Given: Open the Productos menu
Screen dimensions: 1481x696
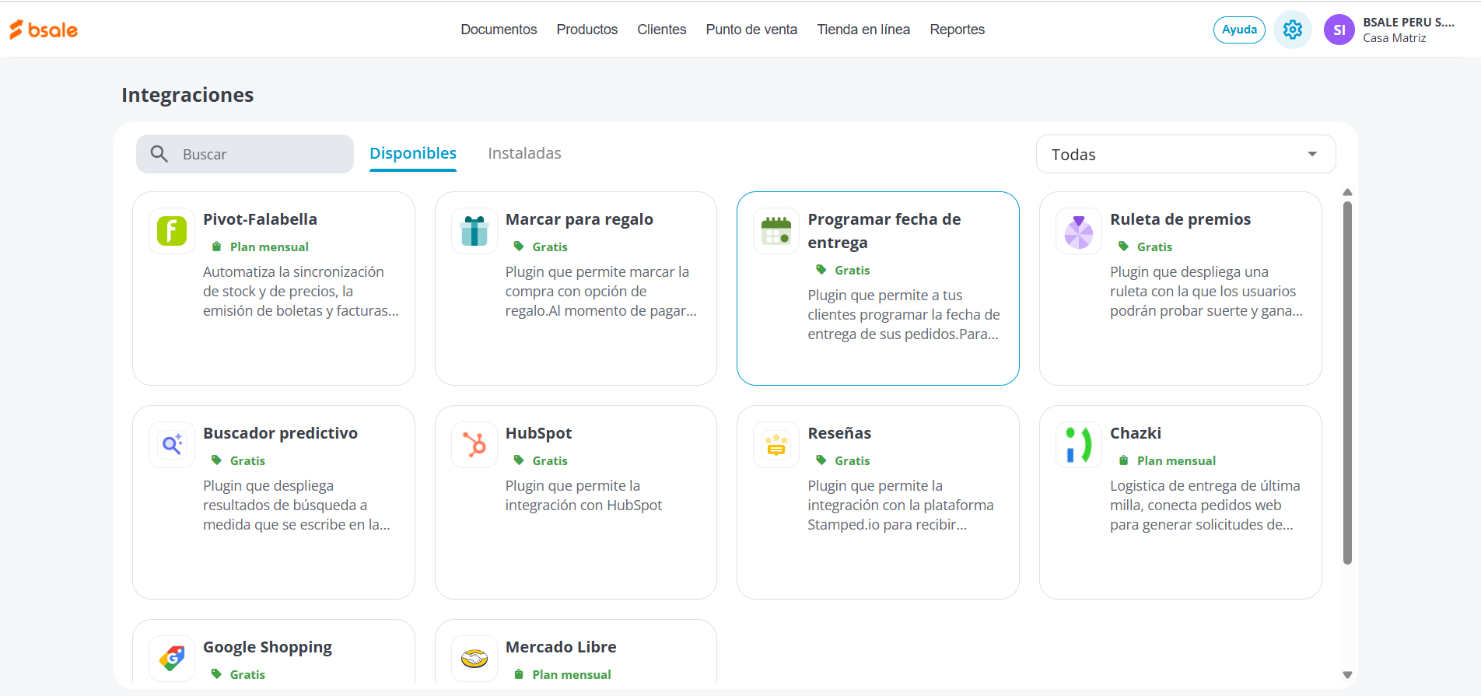Looking at the screenshot, I should coord(587,30).
